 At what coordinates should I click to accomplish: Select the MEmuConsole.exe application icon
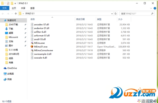[x=32, y=50]
